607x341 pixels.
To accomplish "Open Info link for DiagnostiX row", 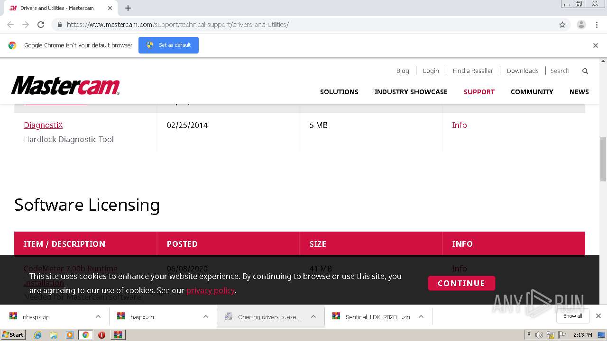I will coord(460,125).
